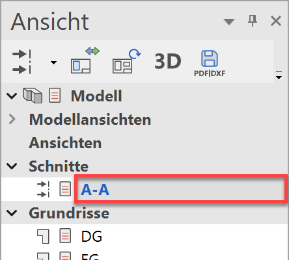289x260 pixels.
Task: Collapse the Schnitte group
Action: pyautogui.click(x=12, y=166)
